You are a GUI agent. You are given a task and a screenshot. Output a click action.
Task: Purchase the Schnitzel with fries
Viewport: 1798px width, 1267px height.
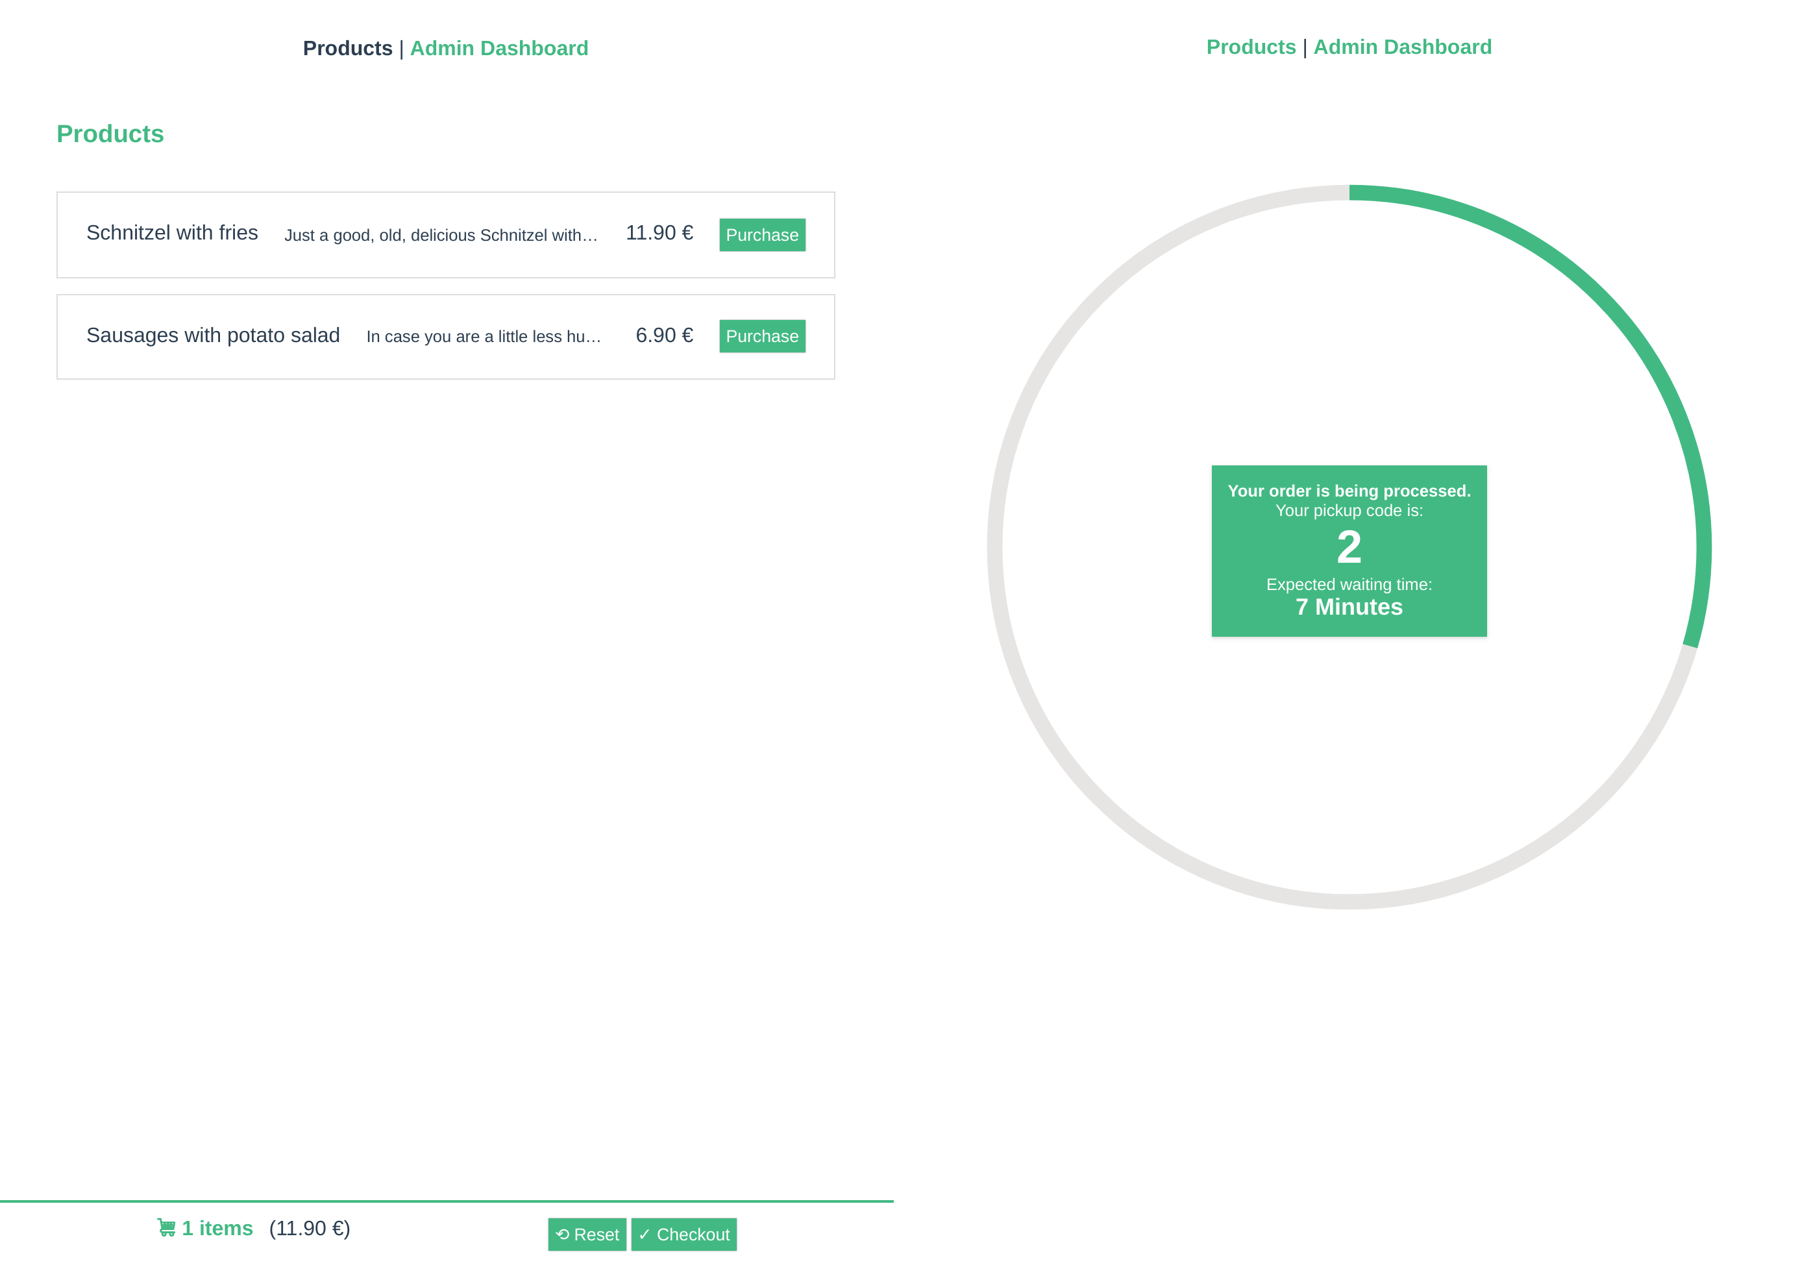pyautogui.click(x=762, y=235)
